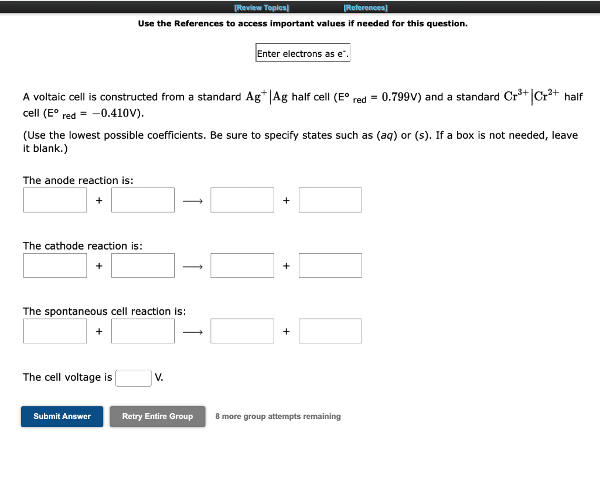This screenshot has height=484, width=600.
Task: Click the first spontaneous product box
Action: coord(242,330)
